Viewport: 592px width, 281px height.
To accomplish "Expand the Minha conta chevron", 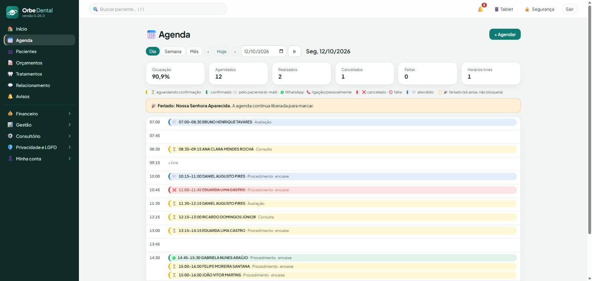I will 69,159.
